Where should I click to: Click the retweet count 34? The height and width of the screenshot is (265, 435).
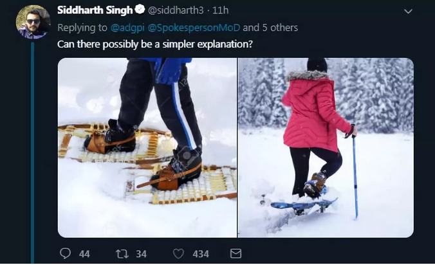141,254
